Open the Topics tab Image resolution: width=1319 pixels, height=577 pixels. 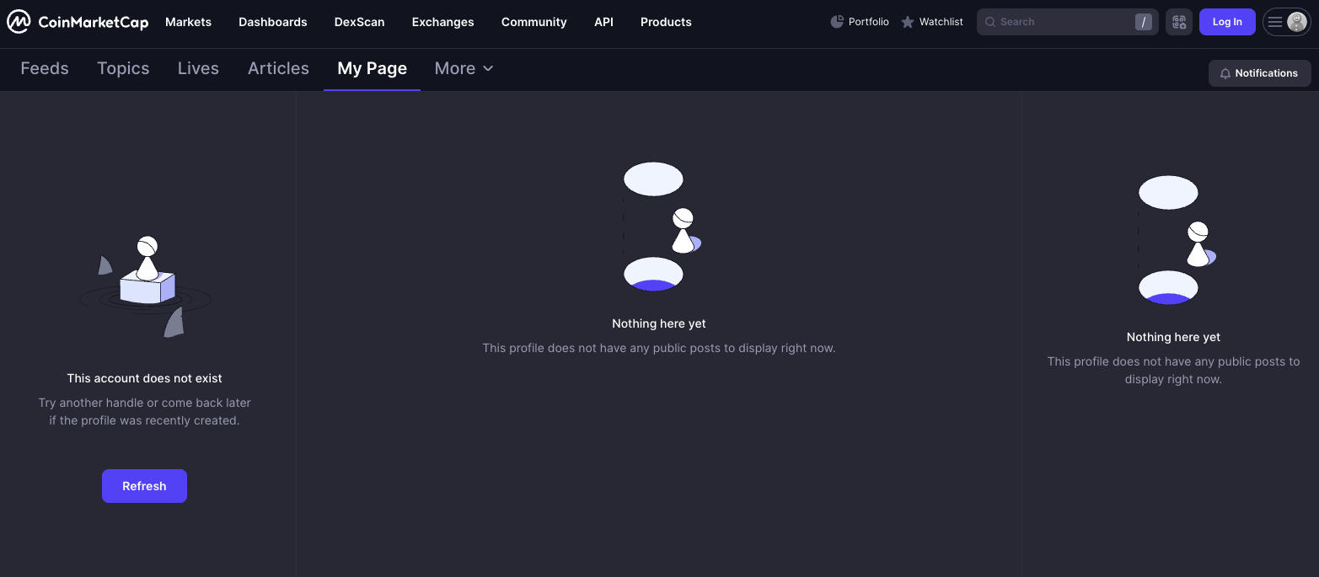click(123, 68)
